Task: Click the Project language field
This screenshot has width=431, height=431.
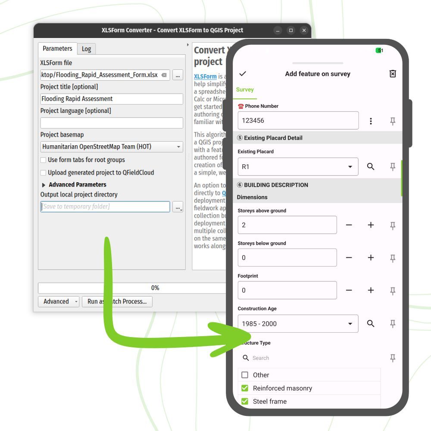Action: (x=112, y=123)
